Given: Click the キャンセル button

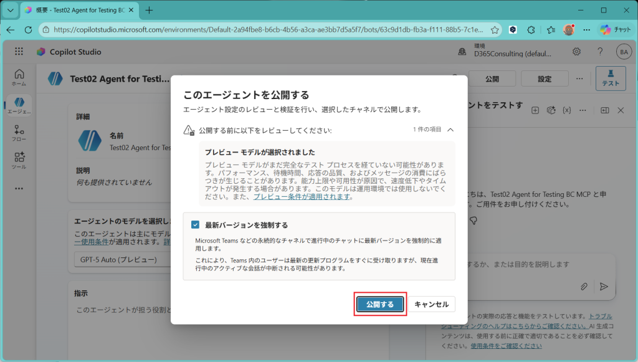Looking at the screenshot, I should [431, 304].
